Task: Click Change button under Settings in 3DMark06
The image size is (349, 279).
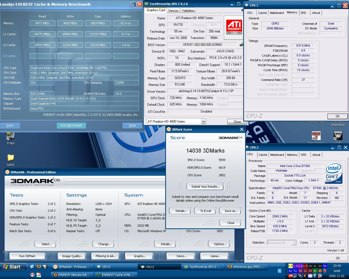Action: pyautogui.click(x=104, y=244)
